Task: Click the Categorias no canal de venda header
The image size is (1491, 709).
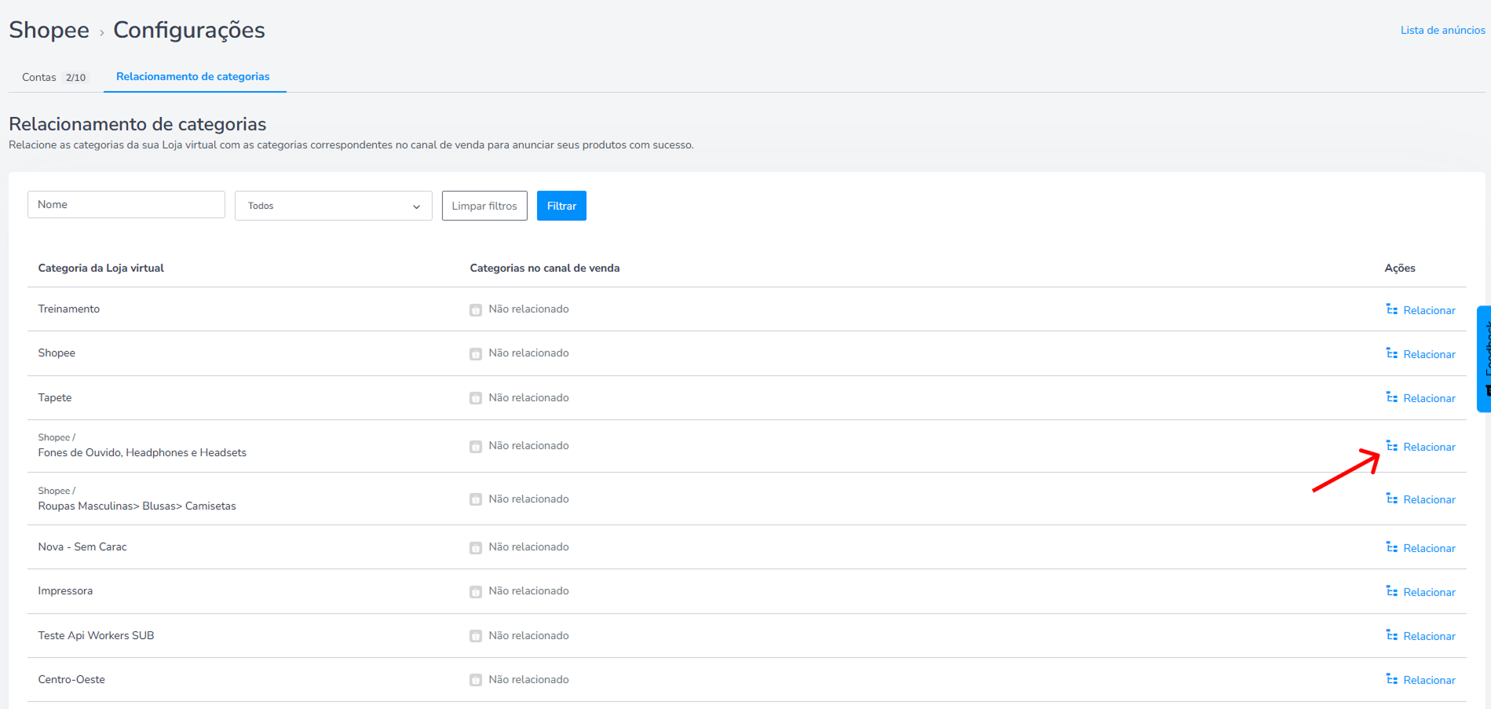Action: [545, 268]
